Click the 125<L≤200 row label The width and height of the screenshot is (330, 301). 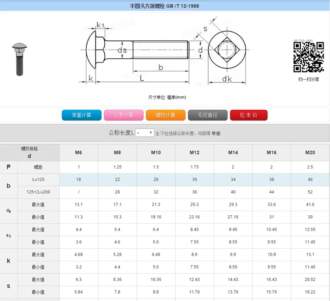pos(38,192)
